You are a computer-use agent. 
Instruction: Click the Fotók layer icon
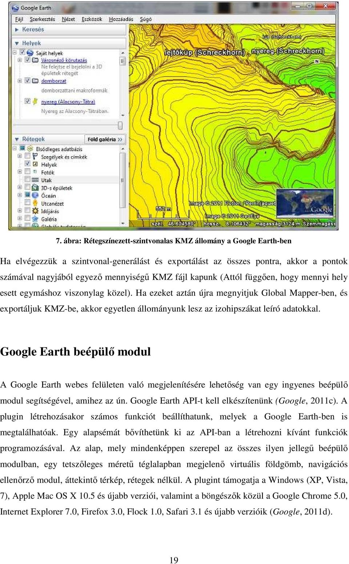click(x=35, y=172)
